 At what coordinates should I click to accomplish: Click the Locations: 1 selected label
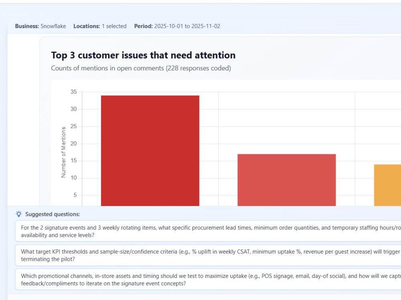click(100, 26)
